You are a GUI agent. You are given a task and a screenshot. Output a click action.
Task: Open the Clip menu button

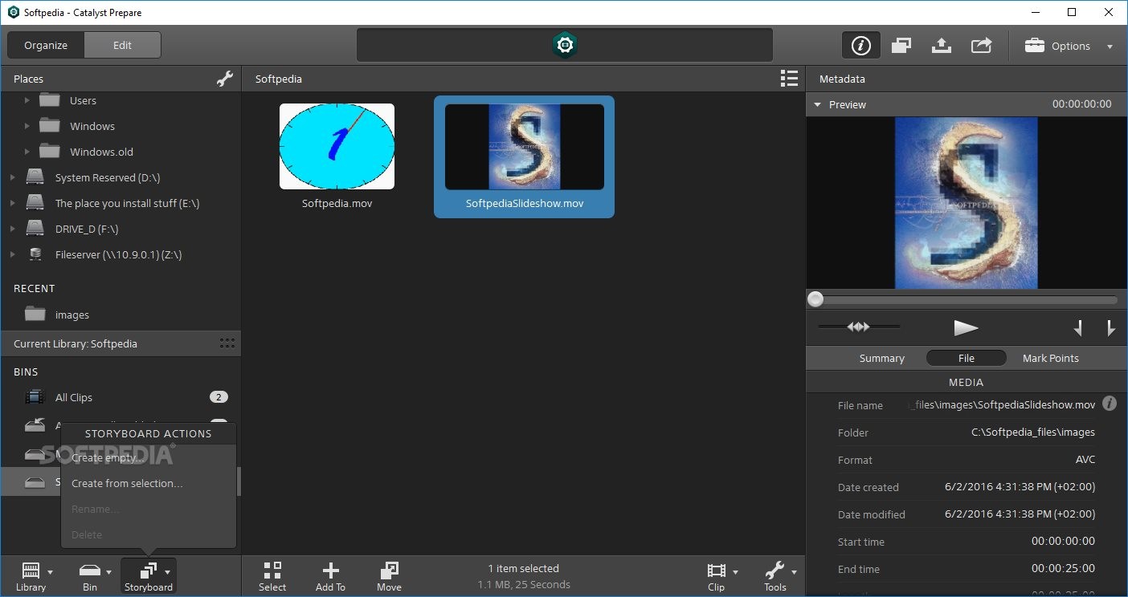721,577
